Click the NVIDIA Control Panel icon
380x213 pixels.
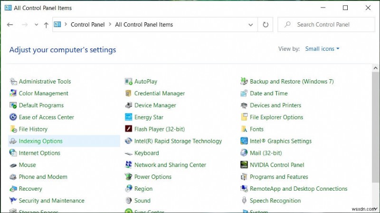[x=244, y=165]
